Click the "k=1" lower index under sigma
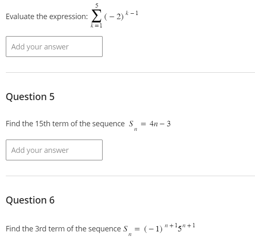 coord(96,26)
